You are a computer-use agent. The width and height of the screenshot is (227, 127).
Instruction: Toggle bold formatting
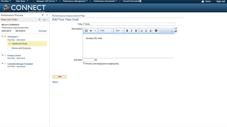pos(127,31)
